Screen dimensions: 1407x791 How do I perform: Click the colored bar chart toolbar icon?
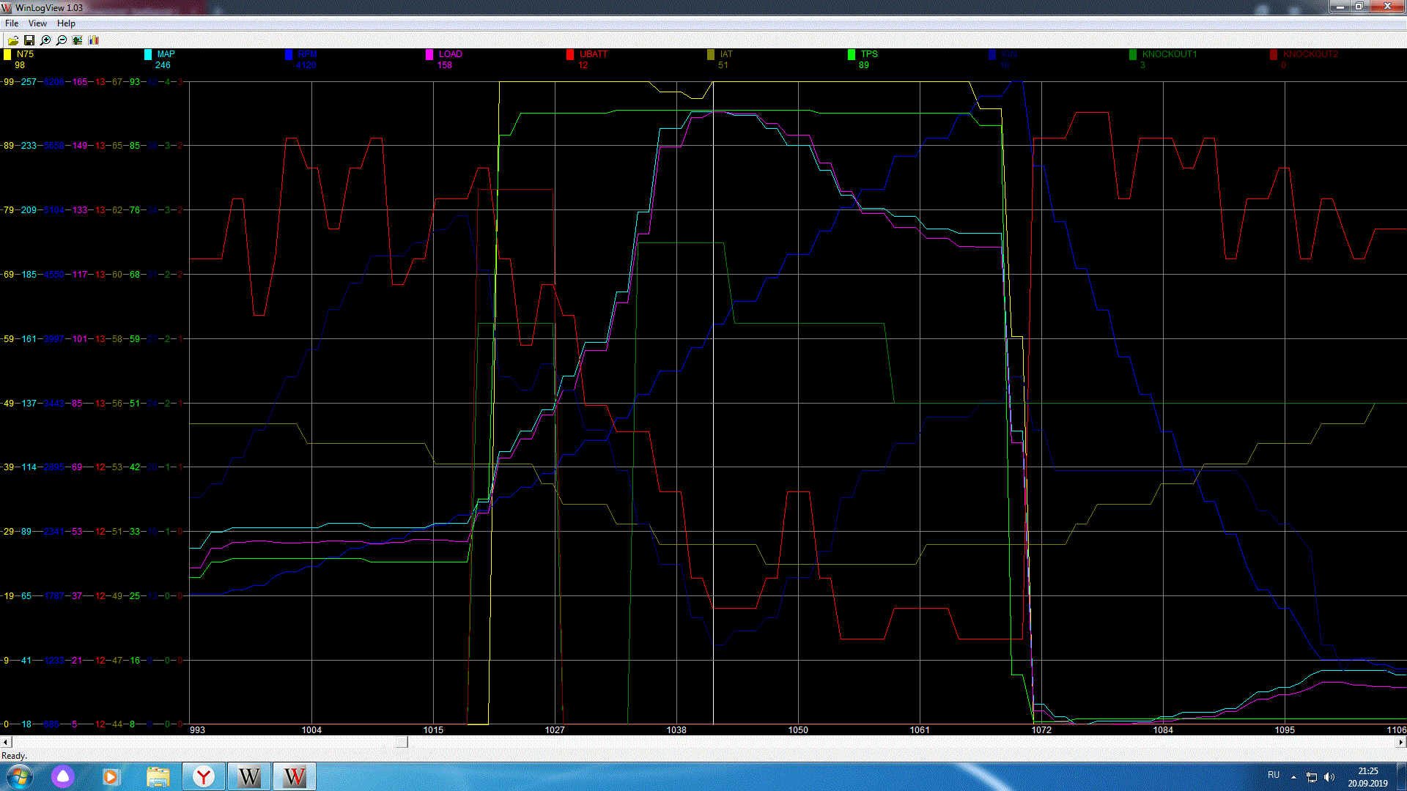pos(94,40)
